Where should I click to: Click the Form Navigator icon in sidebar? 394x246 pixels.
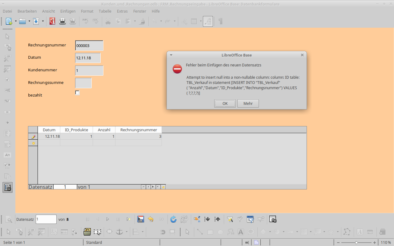click(7, 187)
